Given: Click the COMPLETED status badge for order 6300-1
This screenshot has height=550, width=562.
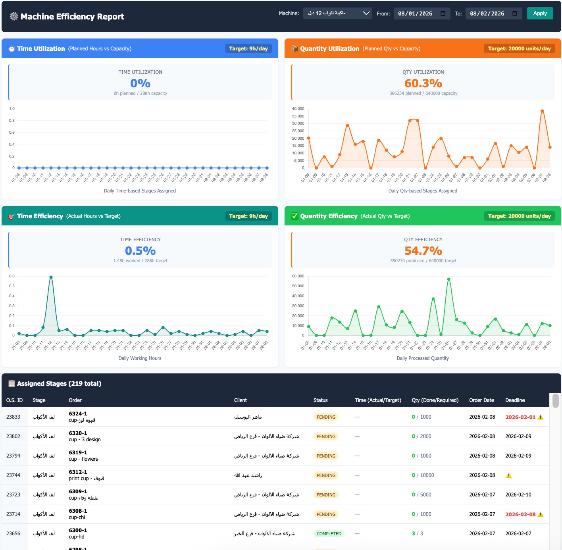Looking at the screenshot, I should pyautogui.click(x=329, y=534).
